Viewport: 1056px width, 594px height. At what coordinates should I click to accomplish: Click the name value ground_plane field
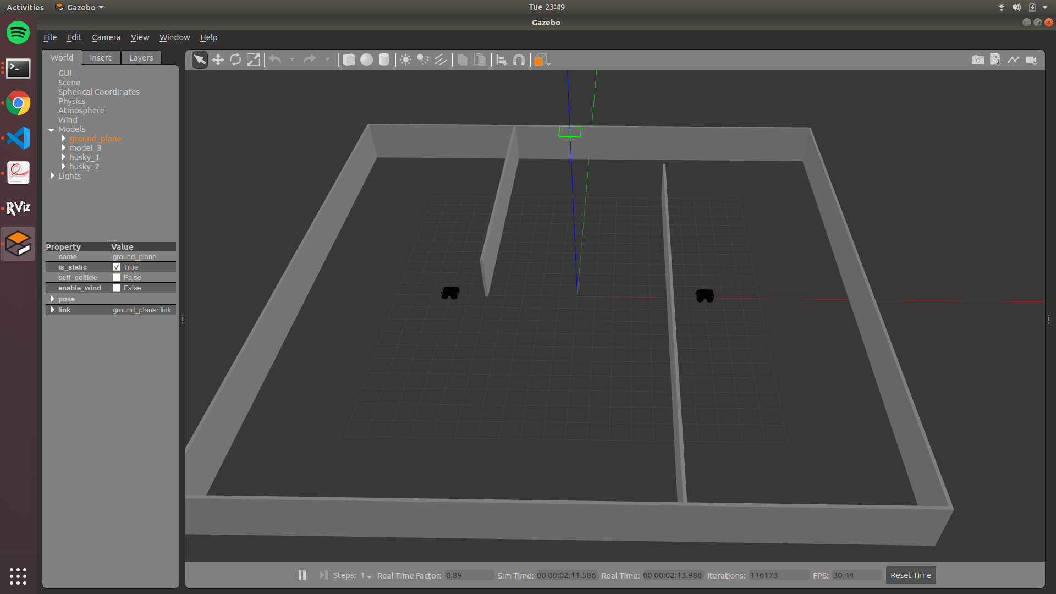[x=143, y=257]
